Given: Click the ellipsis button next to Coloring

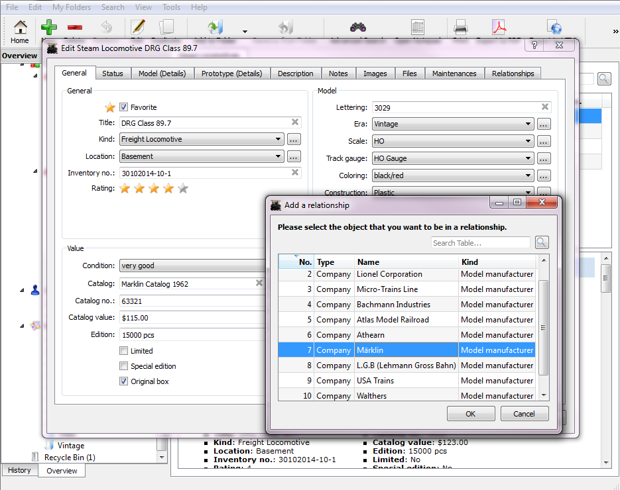Looking at the screenshot, I should pos(544,175).
